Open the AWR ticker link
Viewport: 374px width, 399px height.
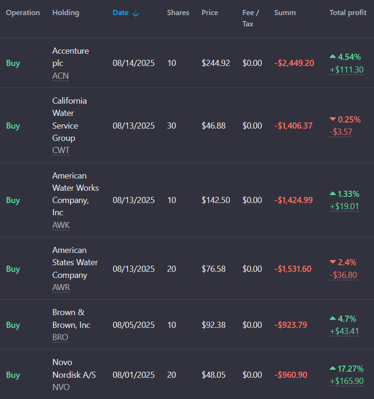(61, 287)
